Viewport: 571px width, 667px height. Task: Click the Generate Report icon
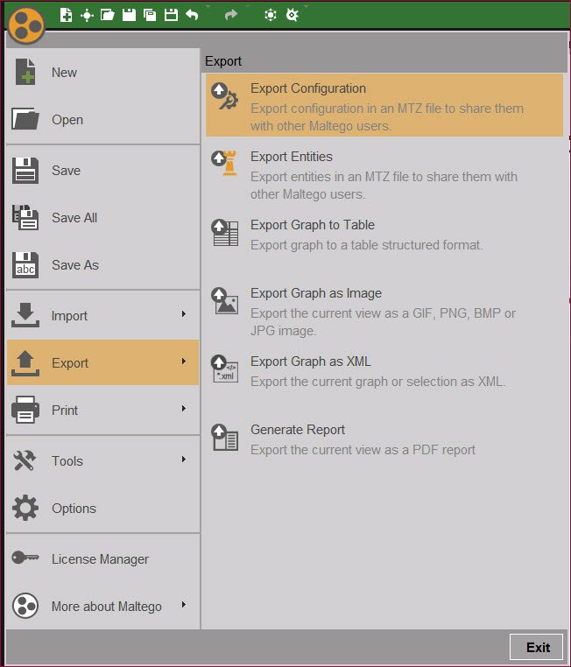[x=225, y=438]
